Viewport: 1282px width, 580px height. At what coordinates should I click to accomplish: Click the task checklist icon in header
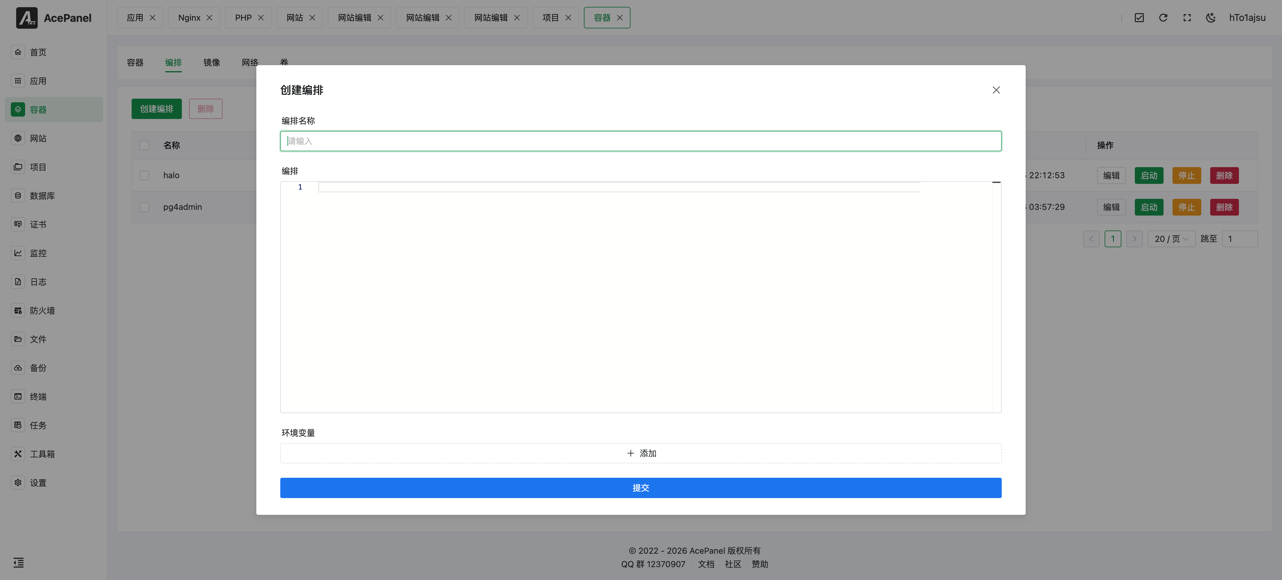[1139, 18]
